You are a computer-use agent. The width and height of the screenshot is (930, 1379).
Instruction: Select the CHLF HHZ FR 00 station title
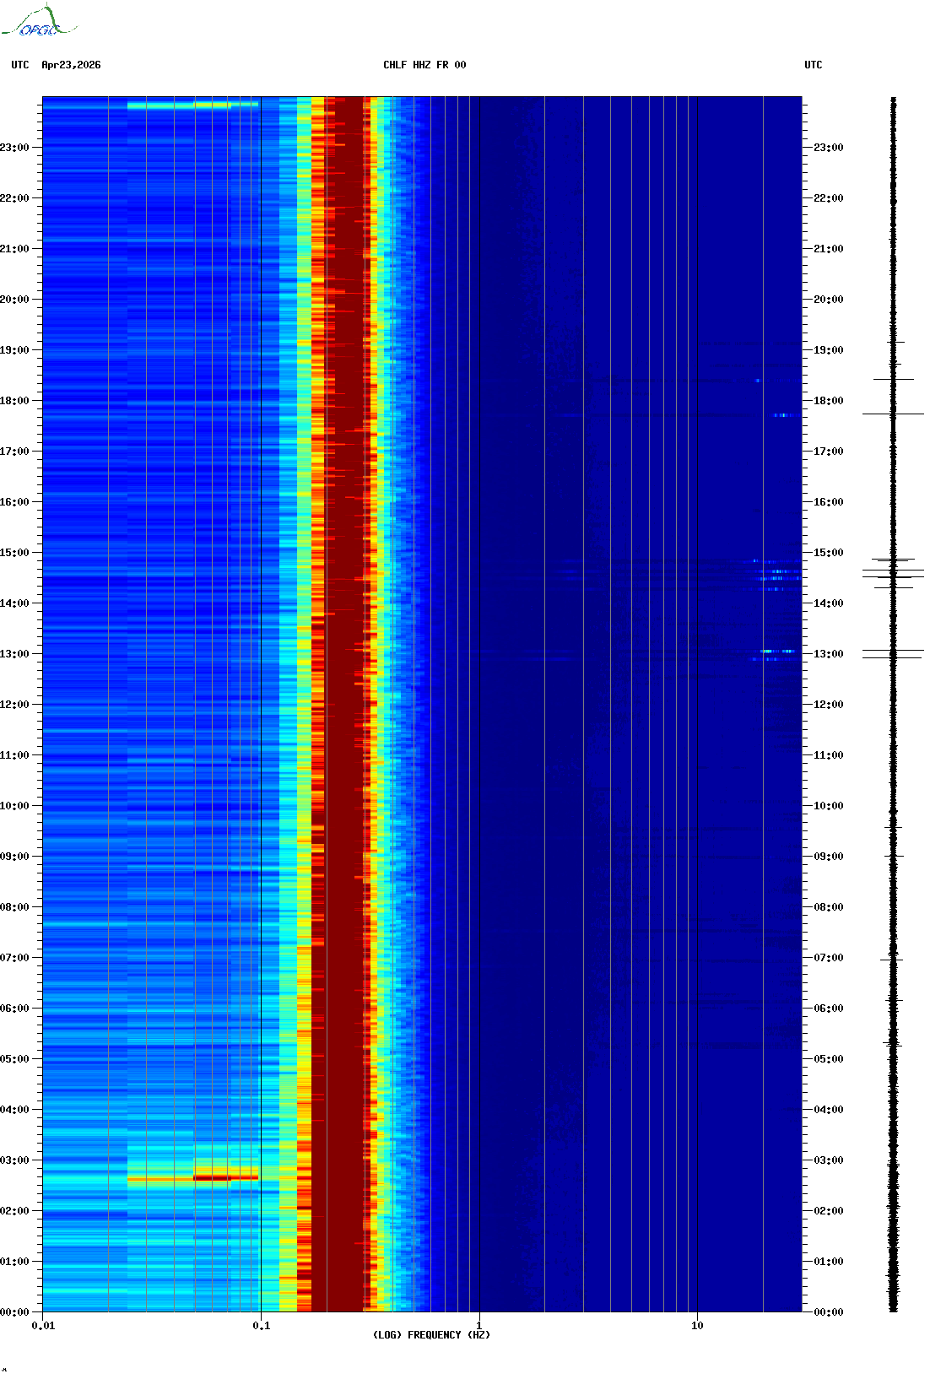[x=424, y=65]
